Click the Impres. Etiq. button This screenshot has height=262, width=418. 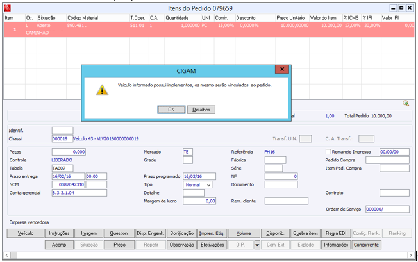[x=212, y=234]
